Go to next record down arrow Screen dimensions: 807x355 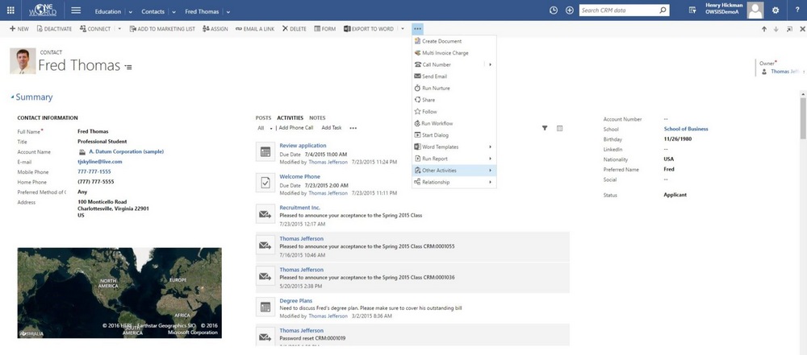click(x=776, y=29)
